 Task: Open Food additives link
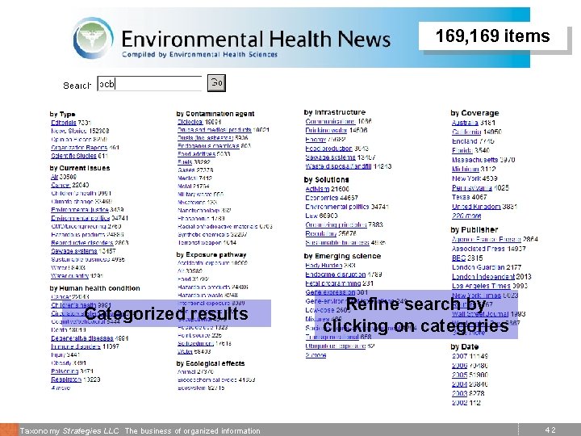point(196,154)
